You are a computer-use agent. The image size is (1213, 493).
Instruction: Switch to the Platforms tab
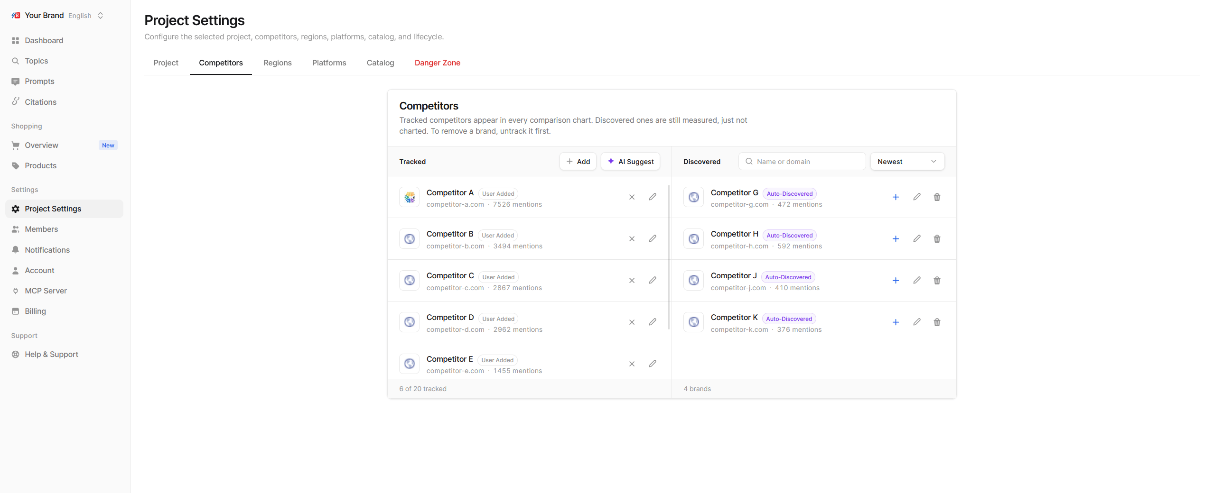click(x=329, y=63)
